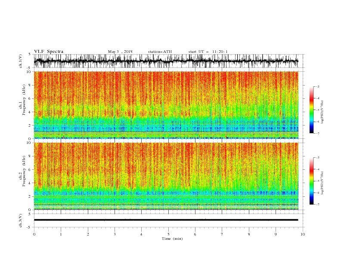Click the "-3" tick on ch.2 colorbar
Viewport: 341px width, 263px height.
pos(318,158)
